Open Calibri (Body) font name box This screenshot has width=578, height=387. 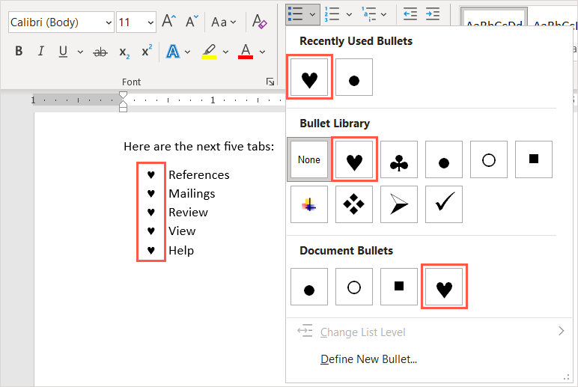[x=61, y=22]
